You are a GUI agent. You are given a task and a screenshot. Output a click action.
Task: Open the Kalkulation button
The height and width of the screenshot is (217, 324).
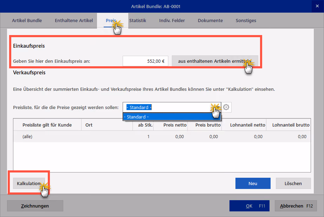click(29, 183)
